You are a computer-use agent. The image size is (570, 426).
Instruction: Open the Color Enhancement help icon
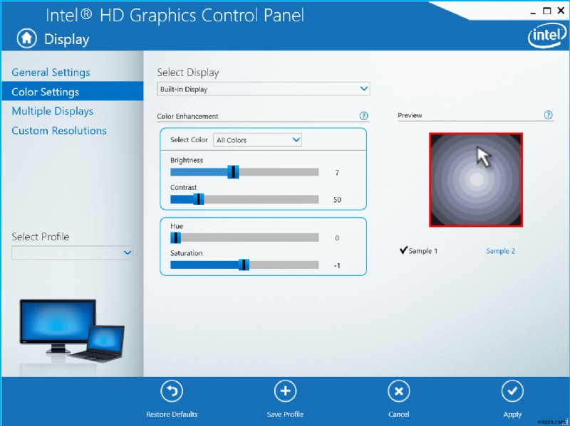[x=363, y=116]
